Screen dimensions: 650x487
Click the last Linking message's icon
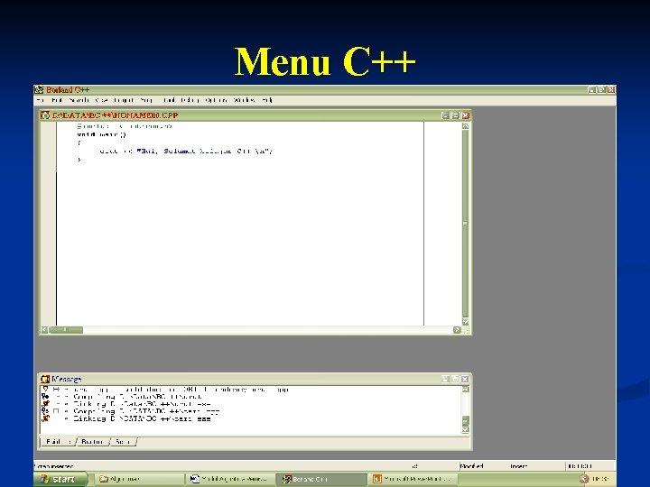46,418
